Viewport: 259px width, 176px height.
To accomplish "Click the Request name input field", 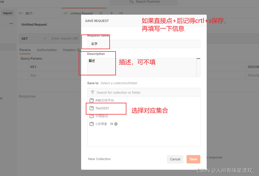I will pos(144,44).
